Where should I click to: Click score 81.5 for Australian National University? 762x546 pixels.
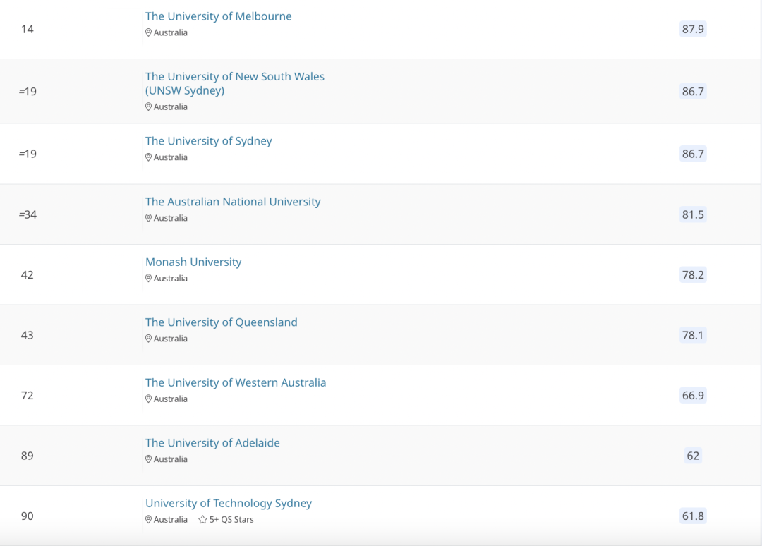pos(693,214)
